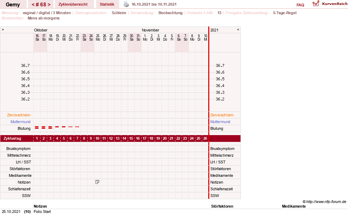Select the Gemy user tab

pos(13,5)
